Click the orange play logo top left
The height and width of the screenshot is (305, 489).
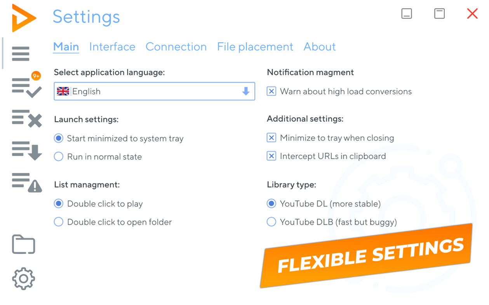pyautogui.click(x=24, y=17)
